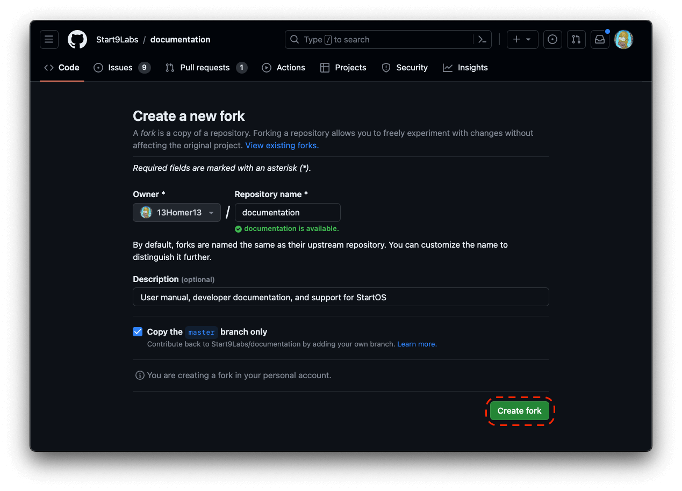Open the notifications inbox

pyautogui.click(x=600, y=40)
